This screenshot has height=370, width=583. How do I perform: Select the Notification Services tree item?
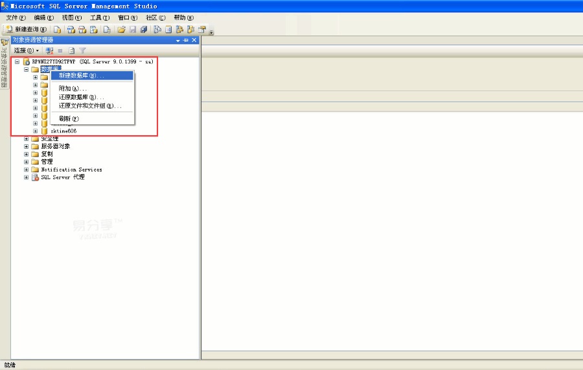(x=71, y=169)
